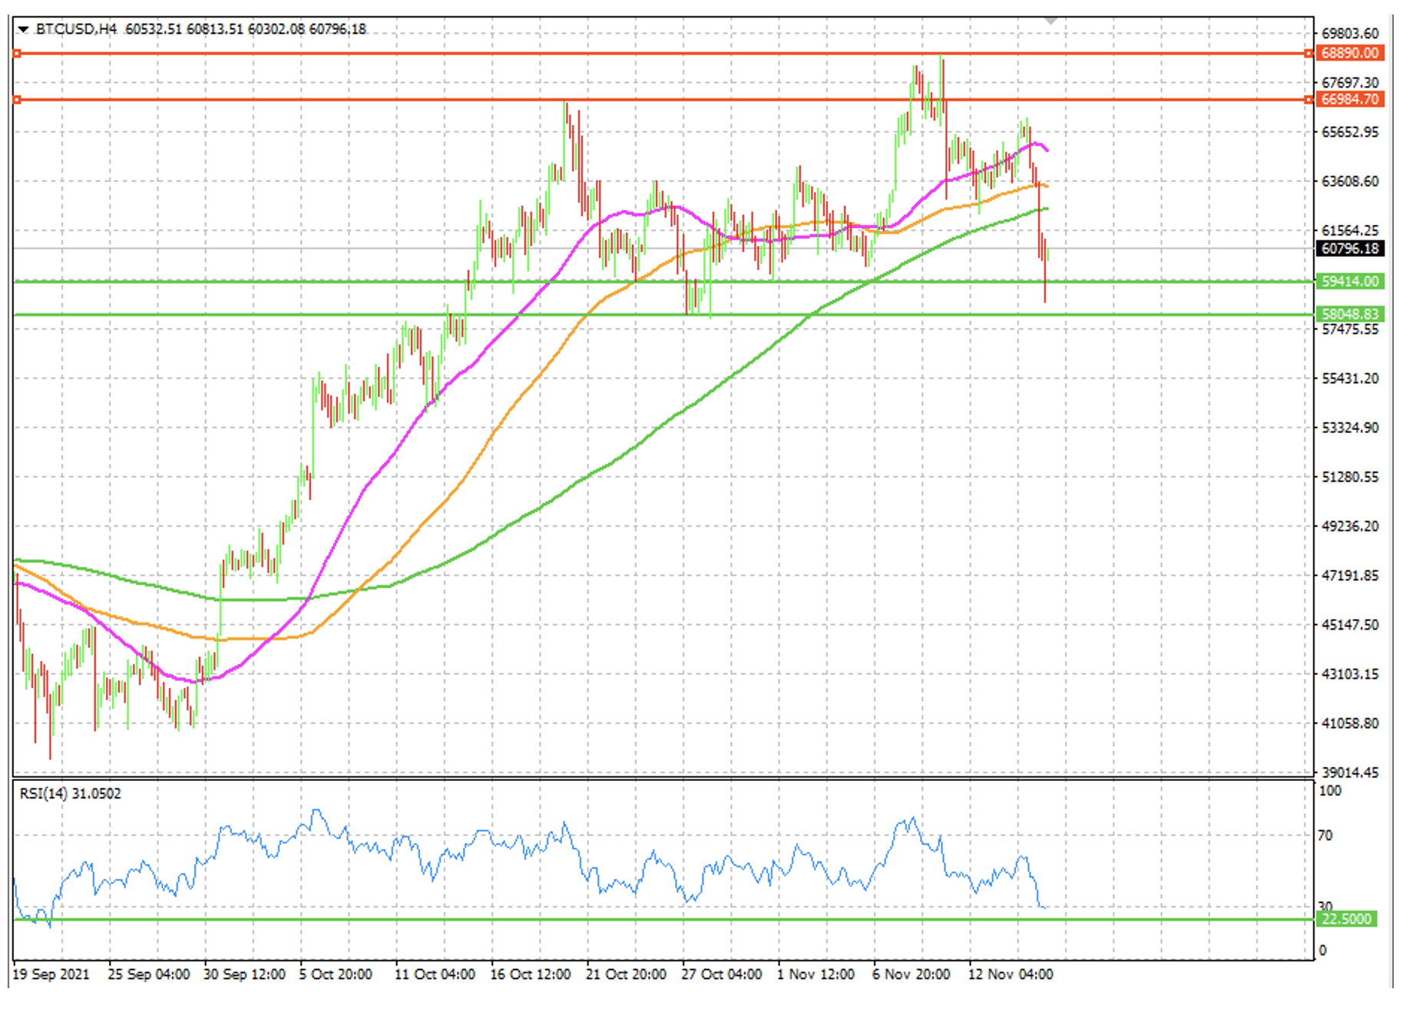The height and width of the screenshot is (1012, 1416).
Task: Click the 57475.55 price axis value
Action: click(1350, 329)
